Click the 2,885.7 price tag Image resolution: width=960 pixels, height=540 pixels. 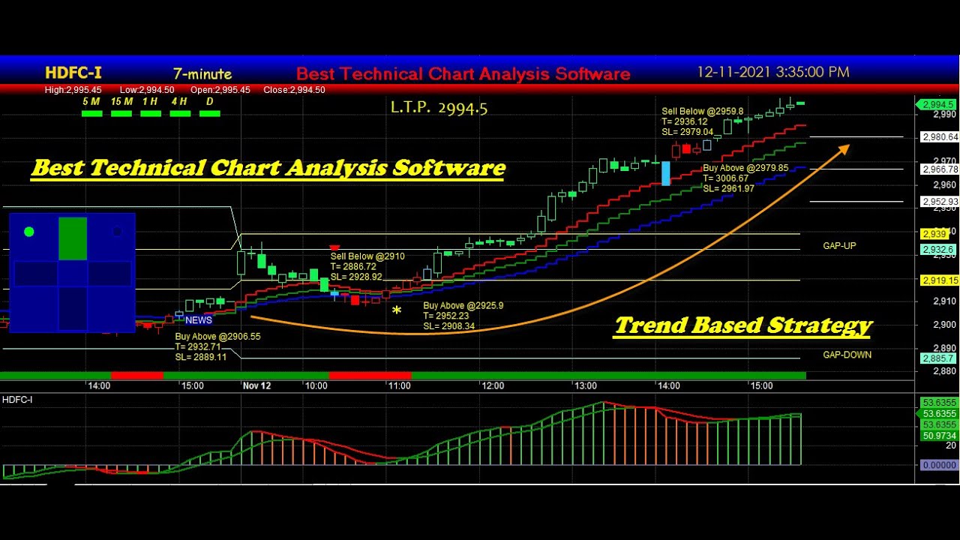(938, 358)
